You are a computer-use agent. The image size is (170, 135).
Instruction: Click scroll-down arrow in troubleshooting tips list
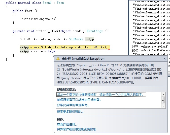[x=163, y=106]
